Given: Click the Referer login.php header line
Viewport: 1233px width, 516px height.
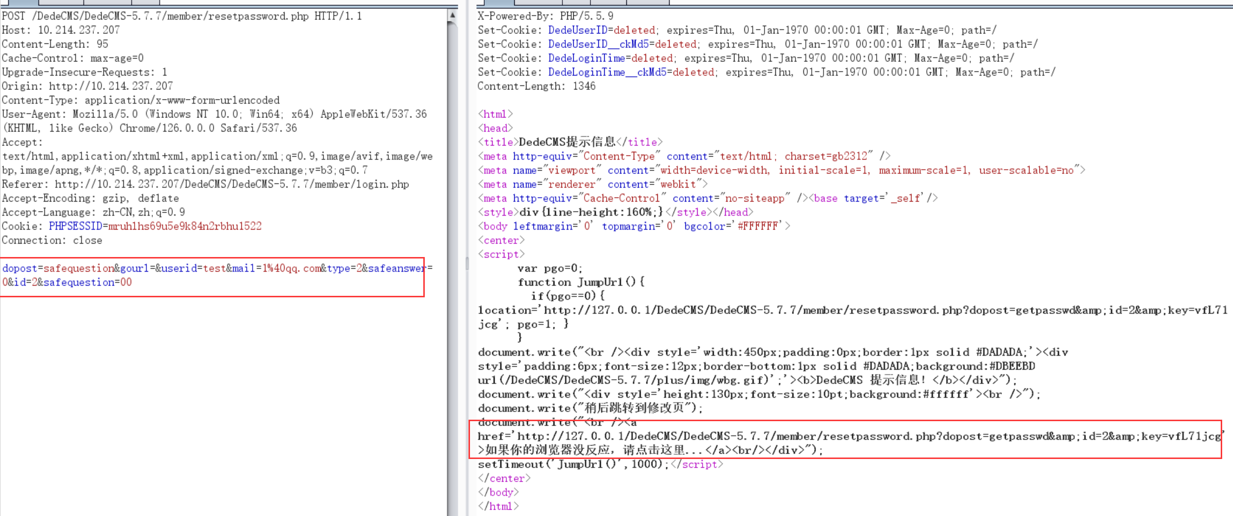Looking at the screenshot, I should tap(205, 184).
